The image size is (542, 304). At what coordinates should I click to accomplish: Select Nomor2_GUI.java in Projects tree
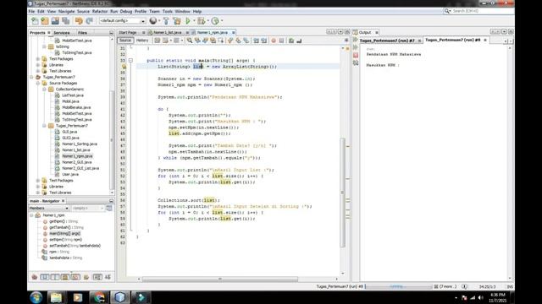coord(77,162)
